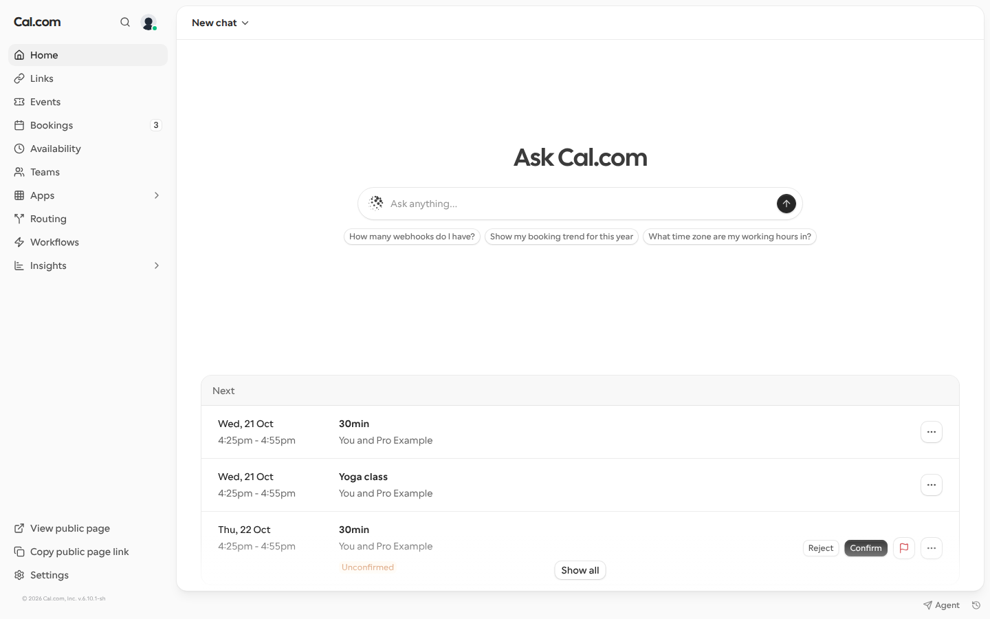This screenshot has height=619, width=990.
Task: Open Settings via the gear icon
Action: pyautogui.click(x=19, y=575)
